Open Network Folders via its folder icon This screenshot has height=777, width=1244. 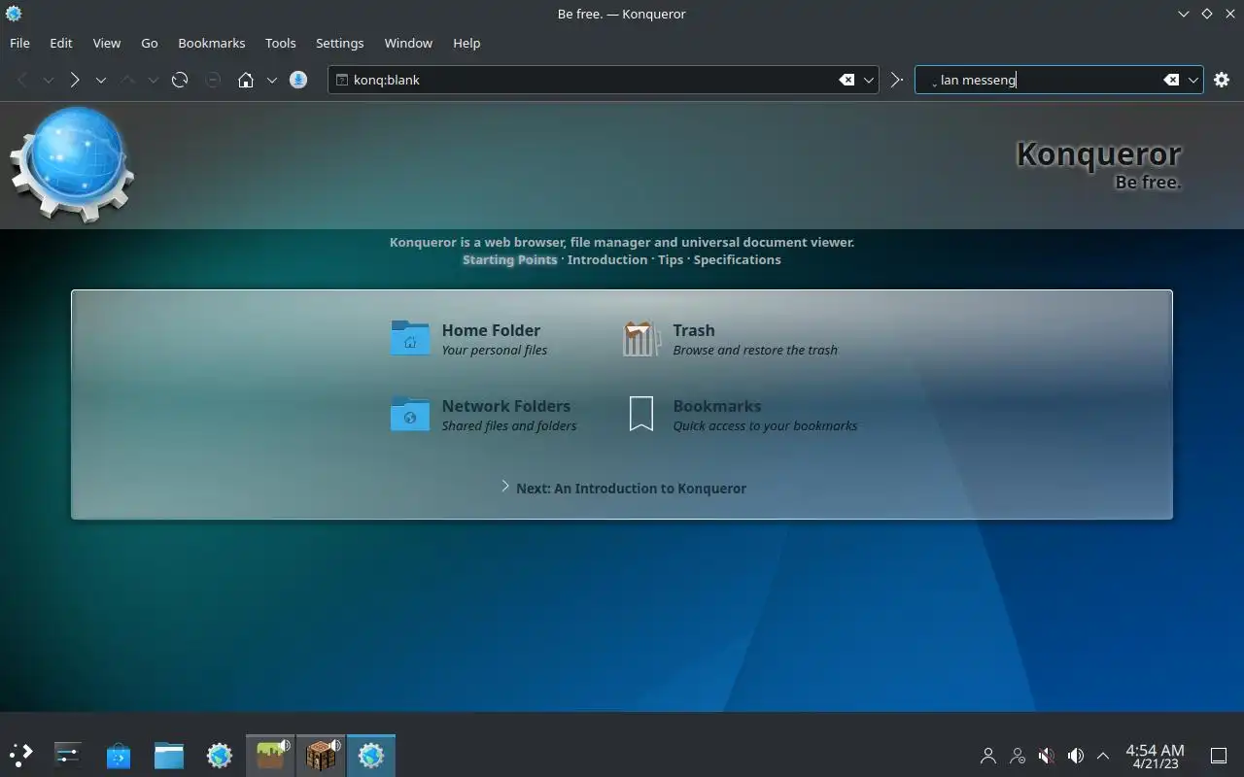coord(410,414)
